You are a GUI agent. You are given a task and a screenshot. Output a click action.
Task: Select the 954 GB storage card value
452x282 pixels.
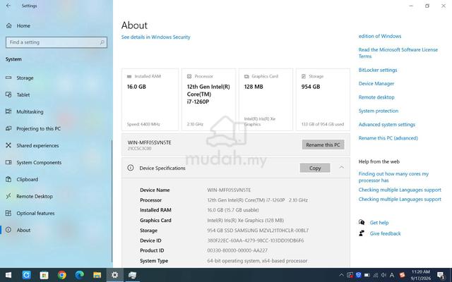311,87
